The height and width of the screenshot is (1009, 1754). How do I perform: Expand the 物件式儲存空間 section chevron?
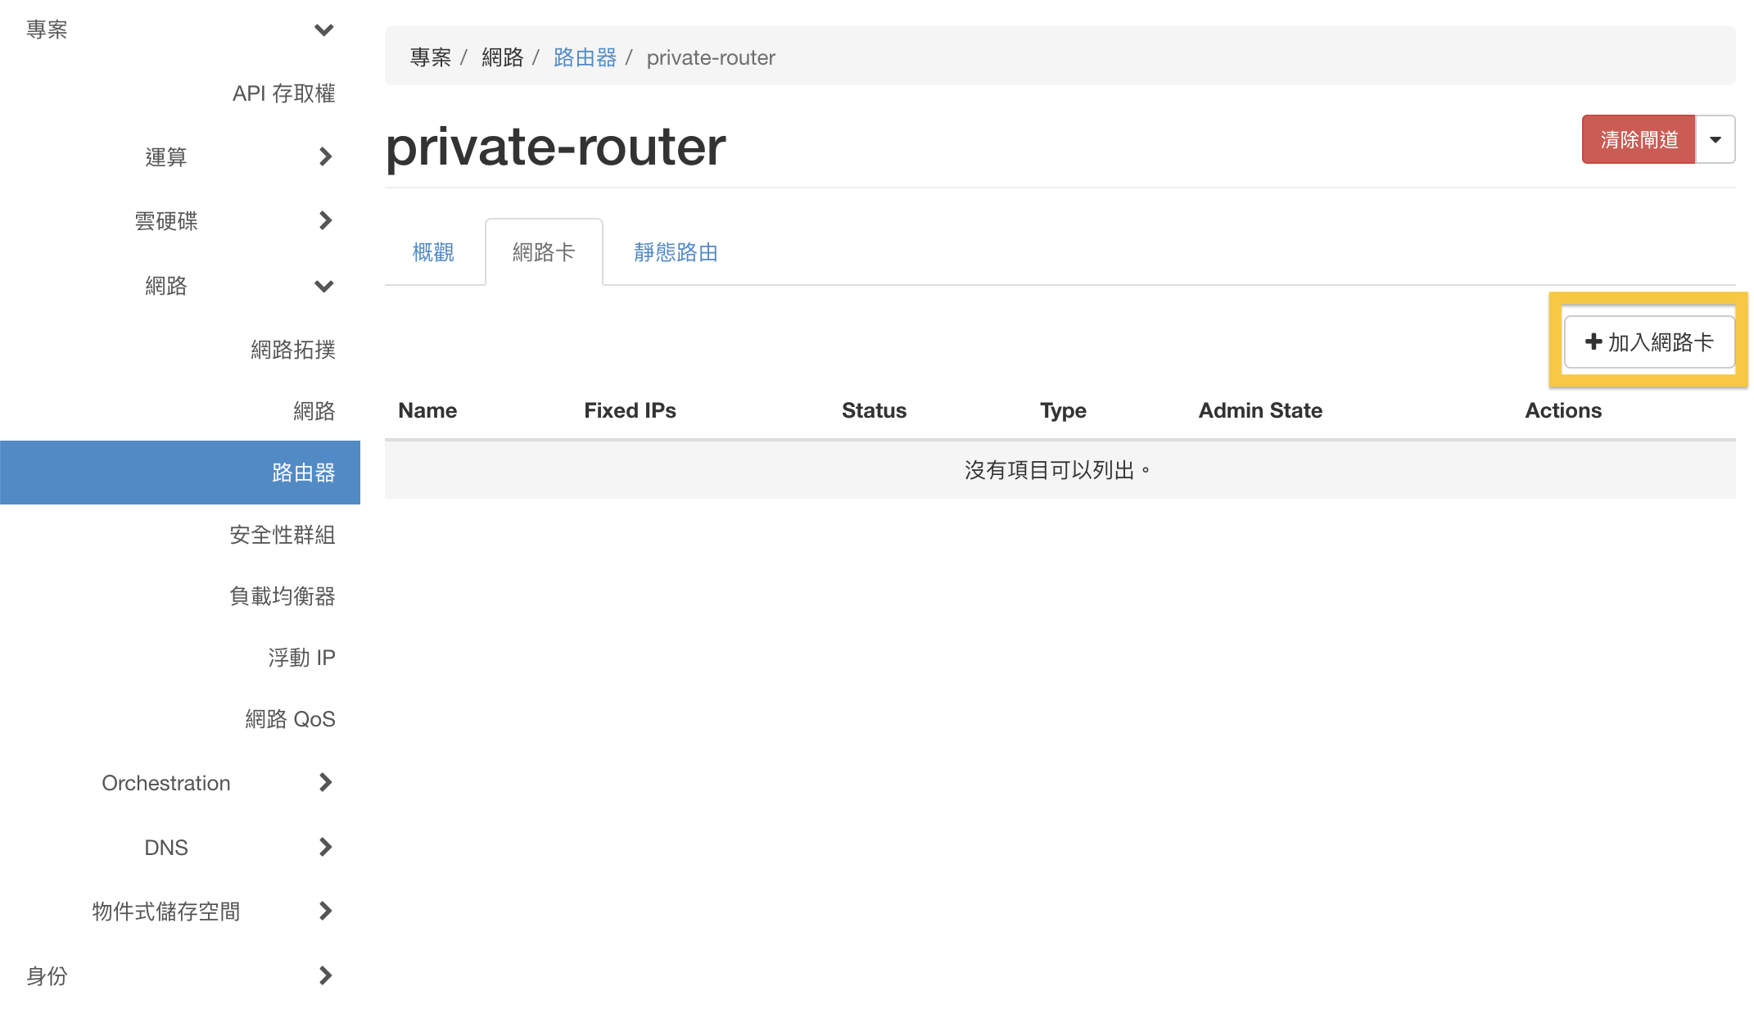point(325,911)
